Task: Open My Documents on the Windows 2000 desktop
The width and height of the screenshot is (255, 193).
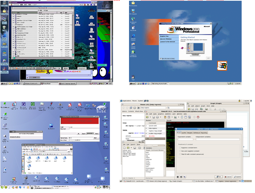Action: point(133,3)
